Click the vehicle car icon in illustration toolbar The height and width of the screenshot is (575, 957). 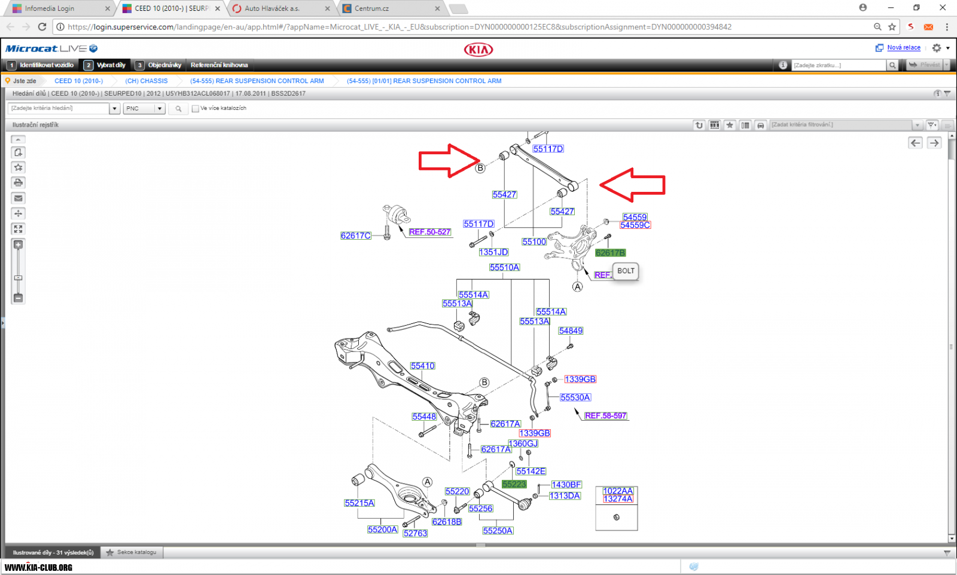tap(760, 125)
